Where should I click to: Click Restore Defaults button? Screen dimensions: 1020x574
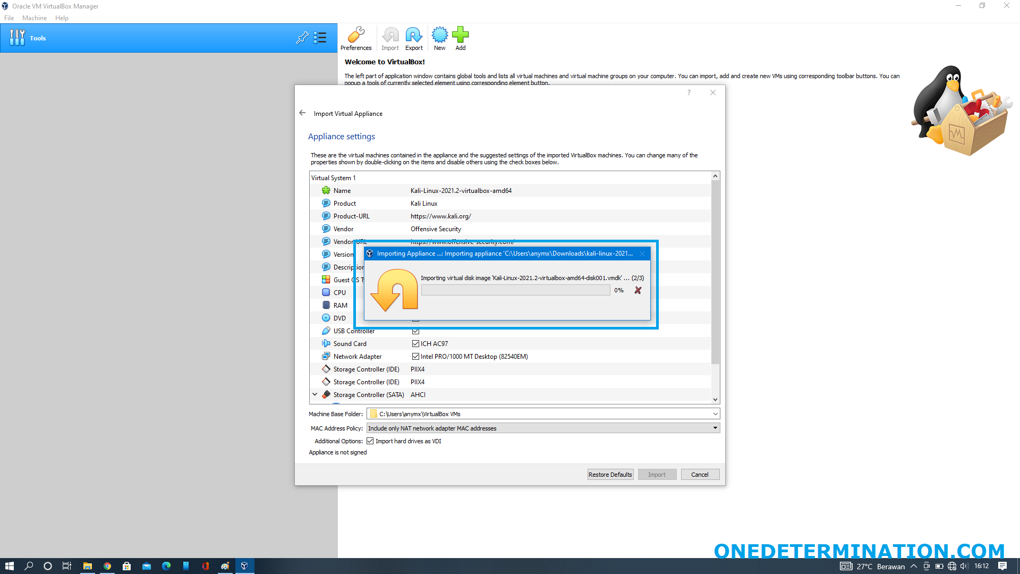[610, 475]
